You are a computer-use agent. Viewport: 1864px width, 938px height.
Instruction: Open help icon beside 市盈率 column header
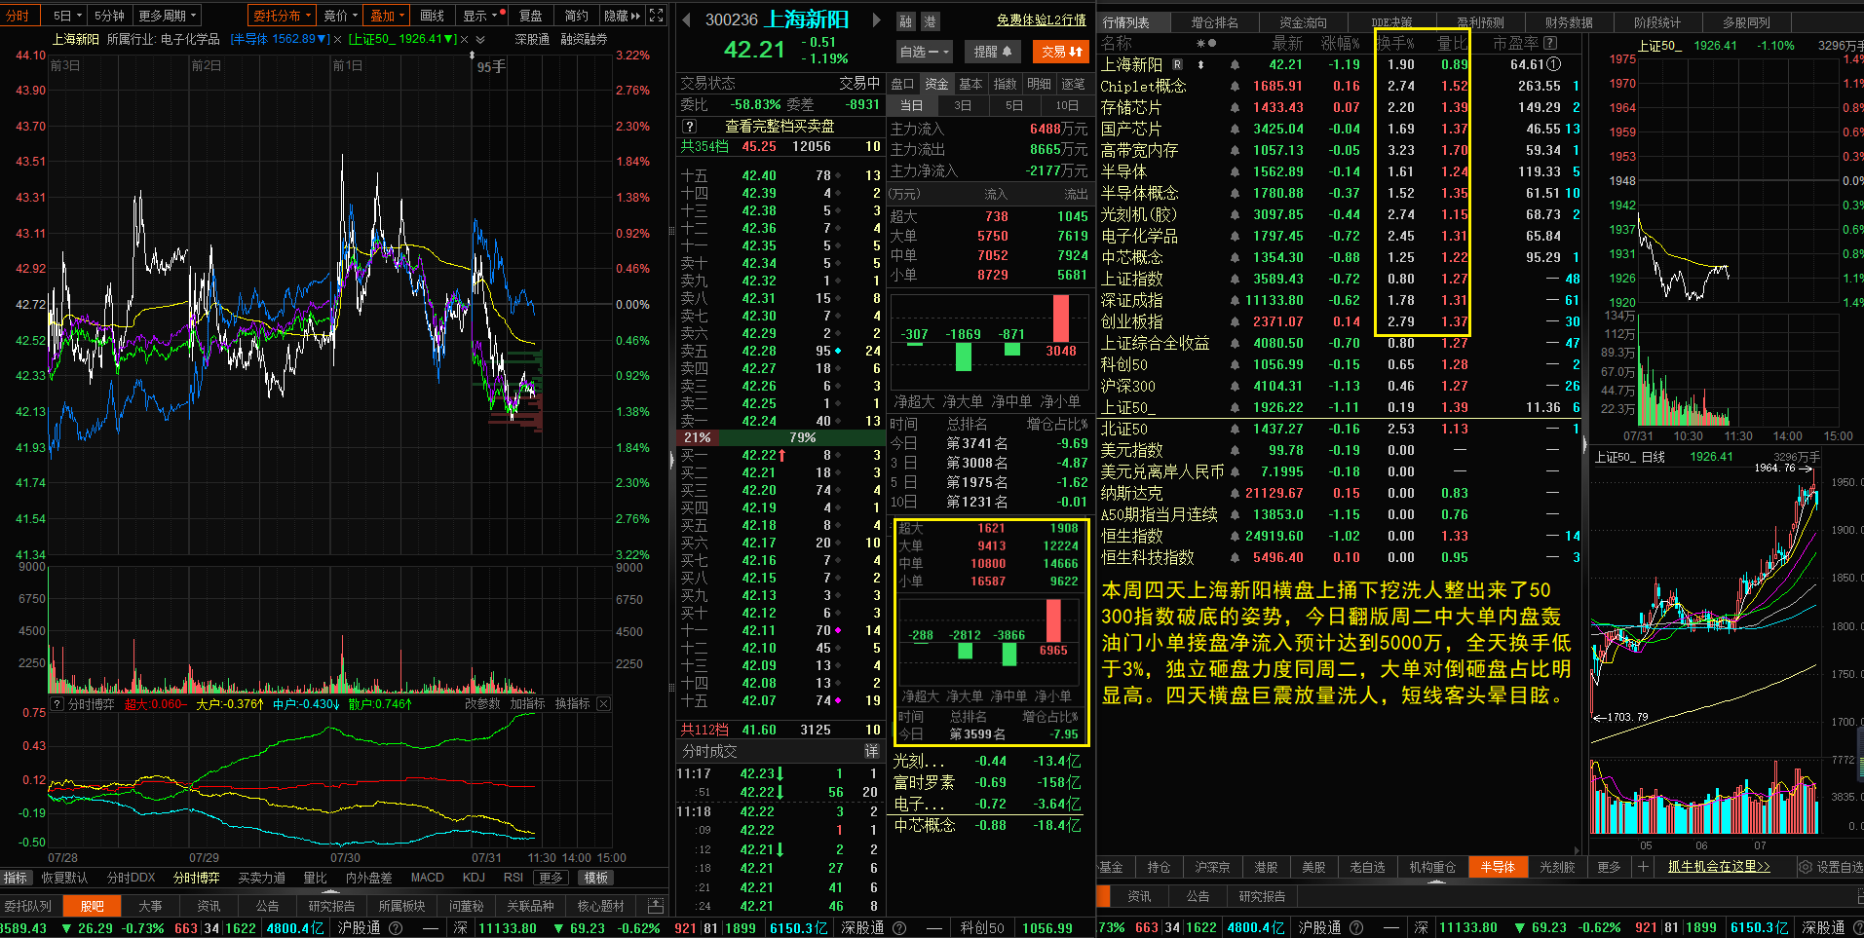tap(1550, 43)
